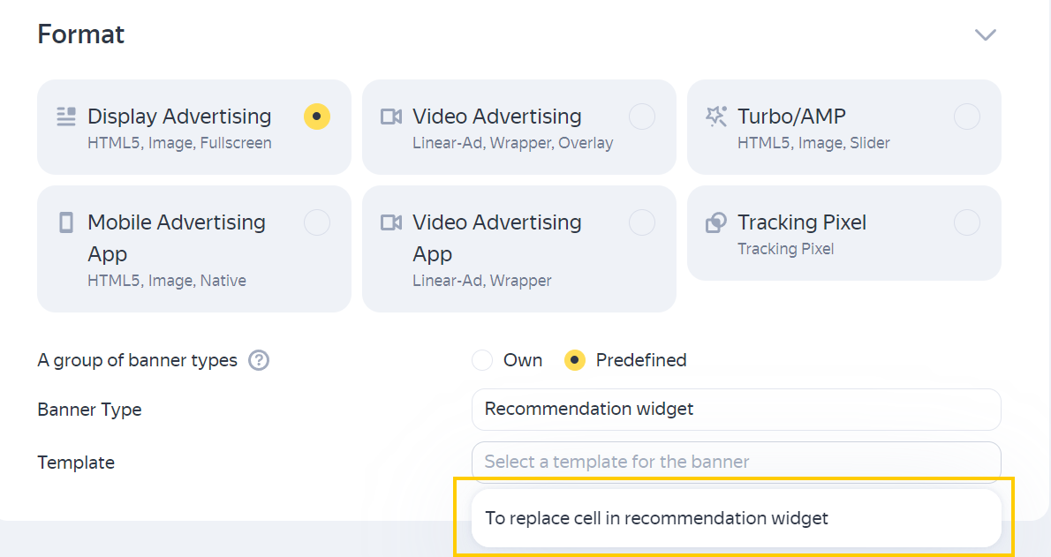Select the Mobile Advertising App radio button

[317, 222]
